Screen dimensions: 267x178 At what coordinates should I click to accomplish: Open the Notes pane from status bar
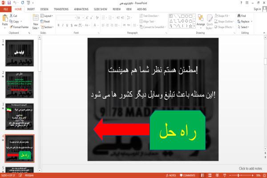click(x=171, y=175)
